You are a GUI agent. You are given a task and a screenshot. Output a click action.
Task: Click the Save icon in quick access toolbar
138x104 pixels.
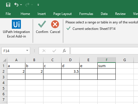8,5
